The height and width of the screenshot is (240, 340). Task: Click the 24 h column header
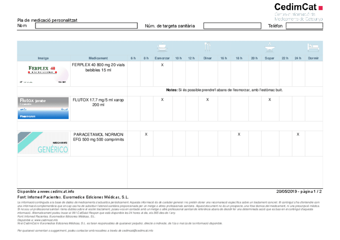pos(298,58)
